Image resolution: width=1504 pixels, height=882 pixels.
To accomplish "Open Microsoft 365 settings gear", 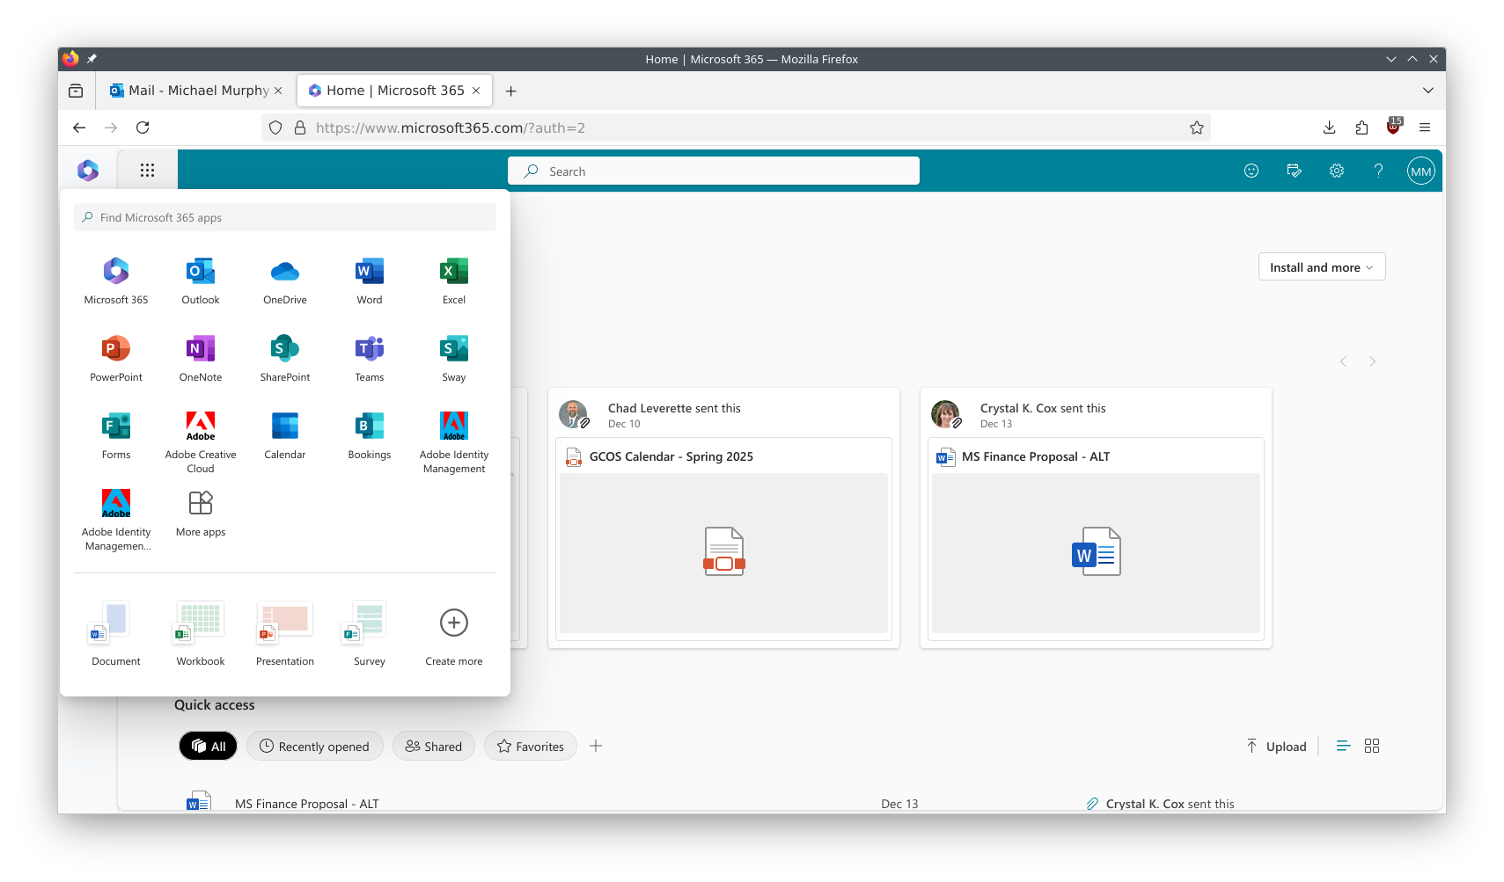I will (x=1336, y=171).
